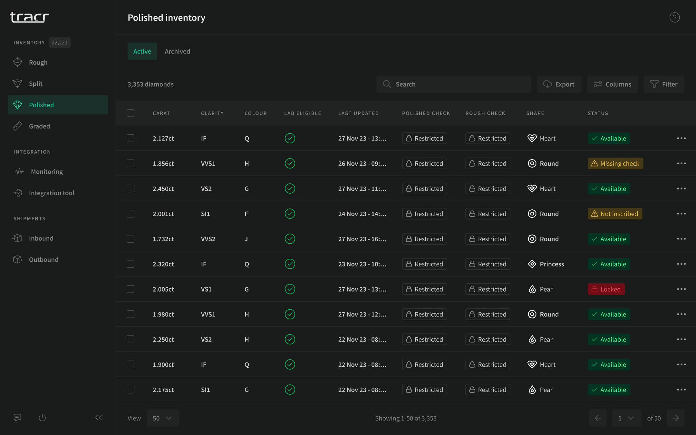Viewport: 696px width, 435px height.
Task: Select the 2.450ct diamond checkbox
Action: point(130,188)
